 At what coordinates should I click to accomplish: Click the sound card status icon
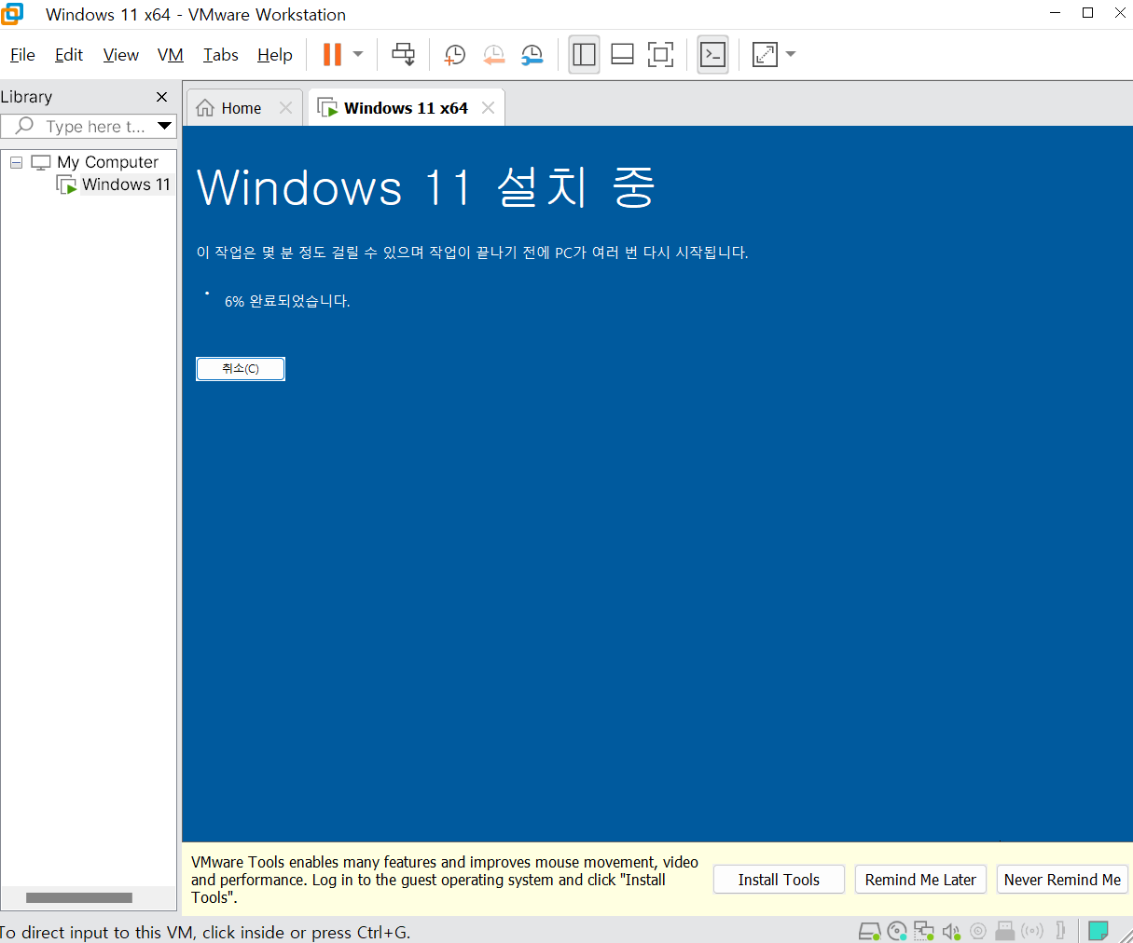(951, 930)
